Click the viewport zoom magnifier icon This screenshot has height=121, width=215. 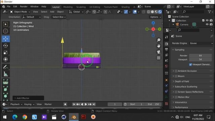pyautogui.click(x=159, y=40)
